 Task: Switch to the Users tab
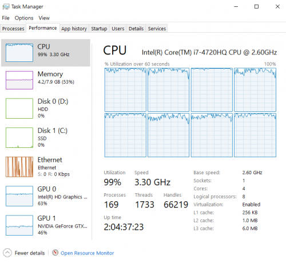(x=118, y=29)
